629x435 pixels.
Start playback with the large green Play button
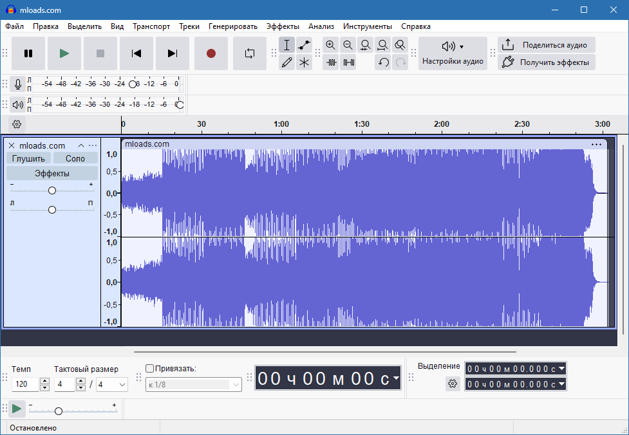click(64, 53)
